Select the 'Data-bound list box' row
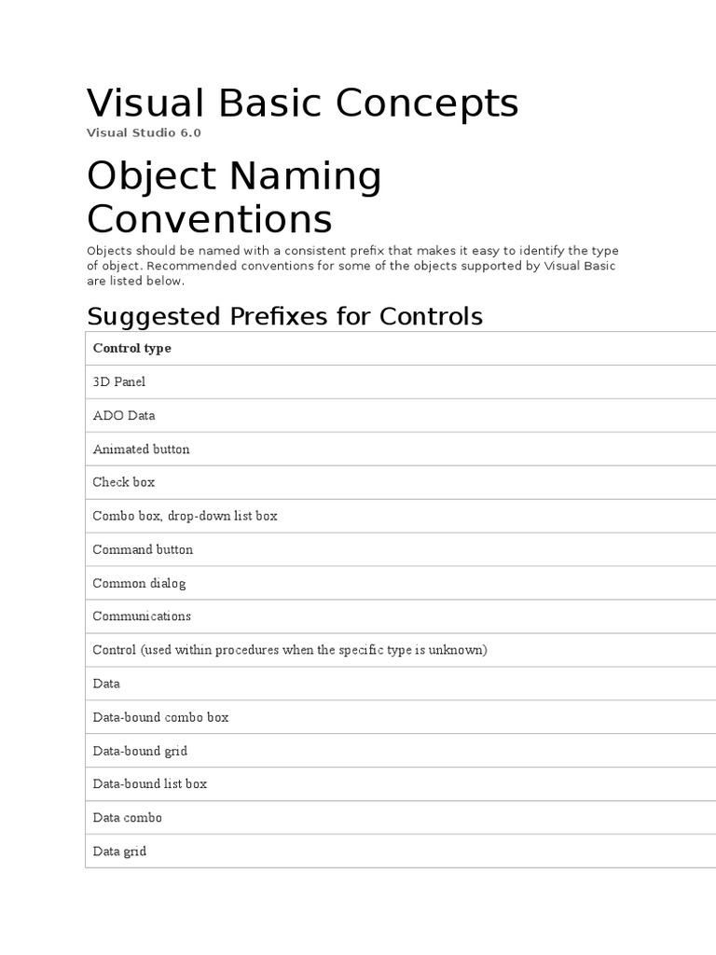 [150, 784]
